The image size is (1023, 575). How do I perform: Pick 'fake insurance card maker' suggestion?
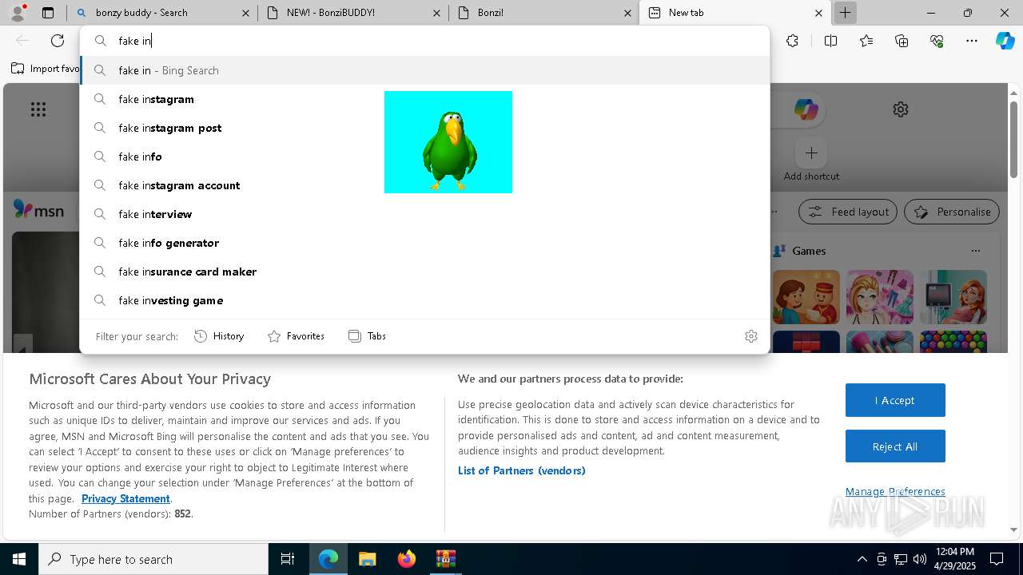point(424,272)
